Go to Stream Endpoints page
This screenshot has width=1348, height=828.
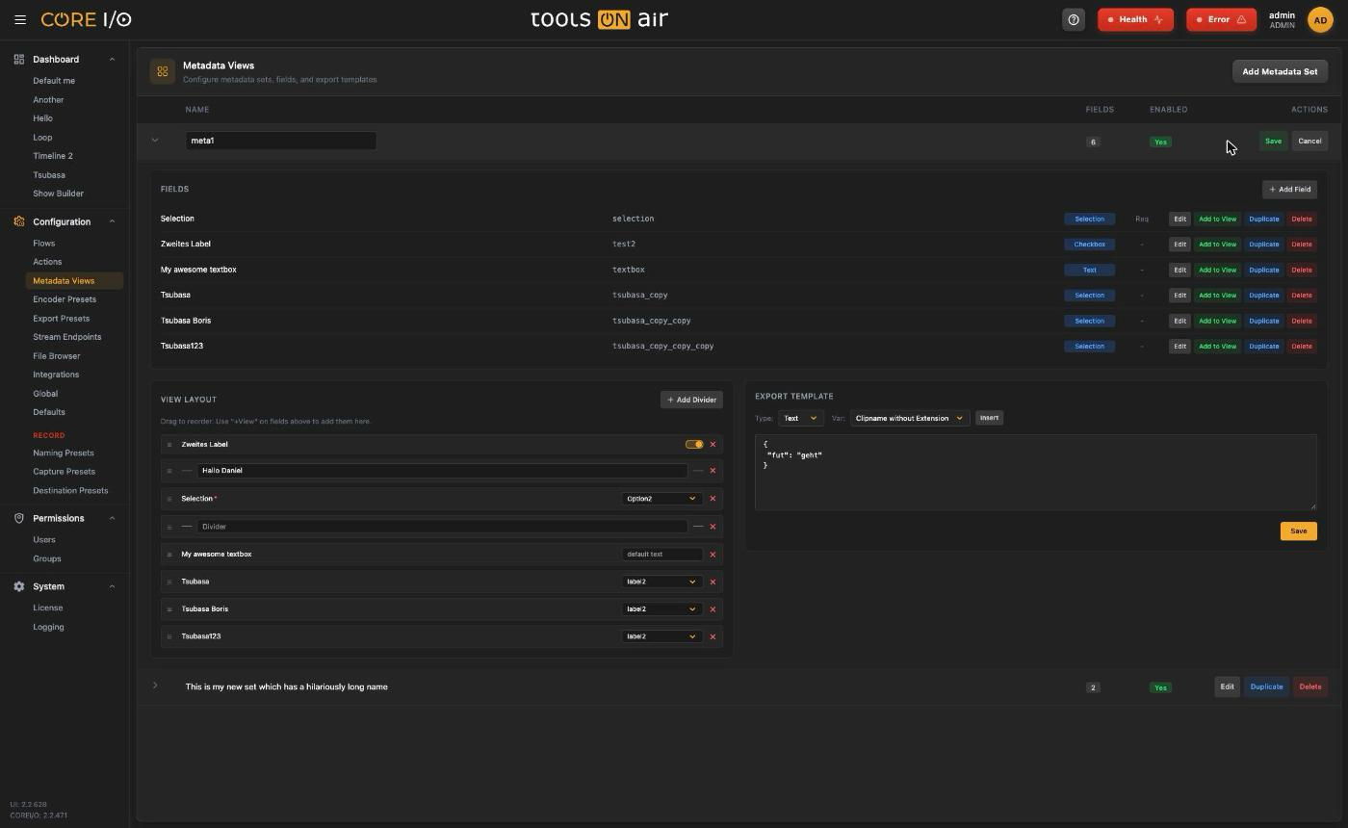click(66, 337)
